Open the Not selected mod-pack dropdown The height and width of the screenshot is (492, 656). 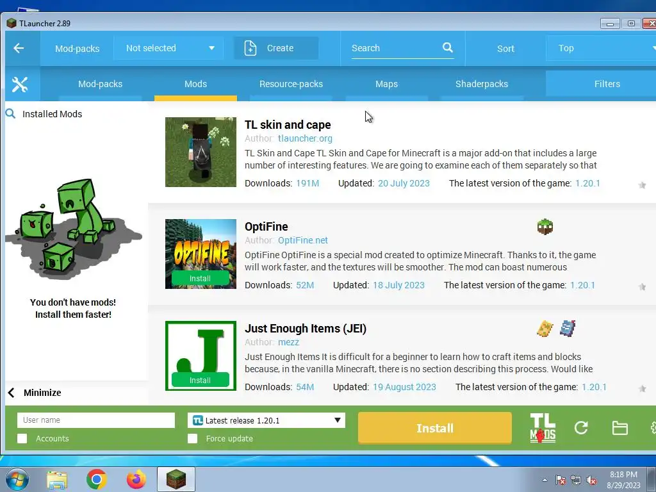click(x=168, y=48)
